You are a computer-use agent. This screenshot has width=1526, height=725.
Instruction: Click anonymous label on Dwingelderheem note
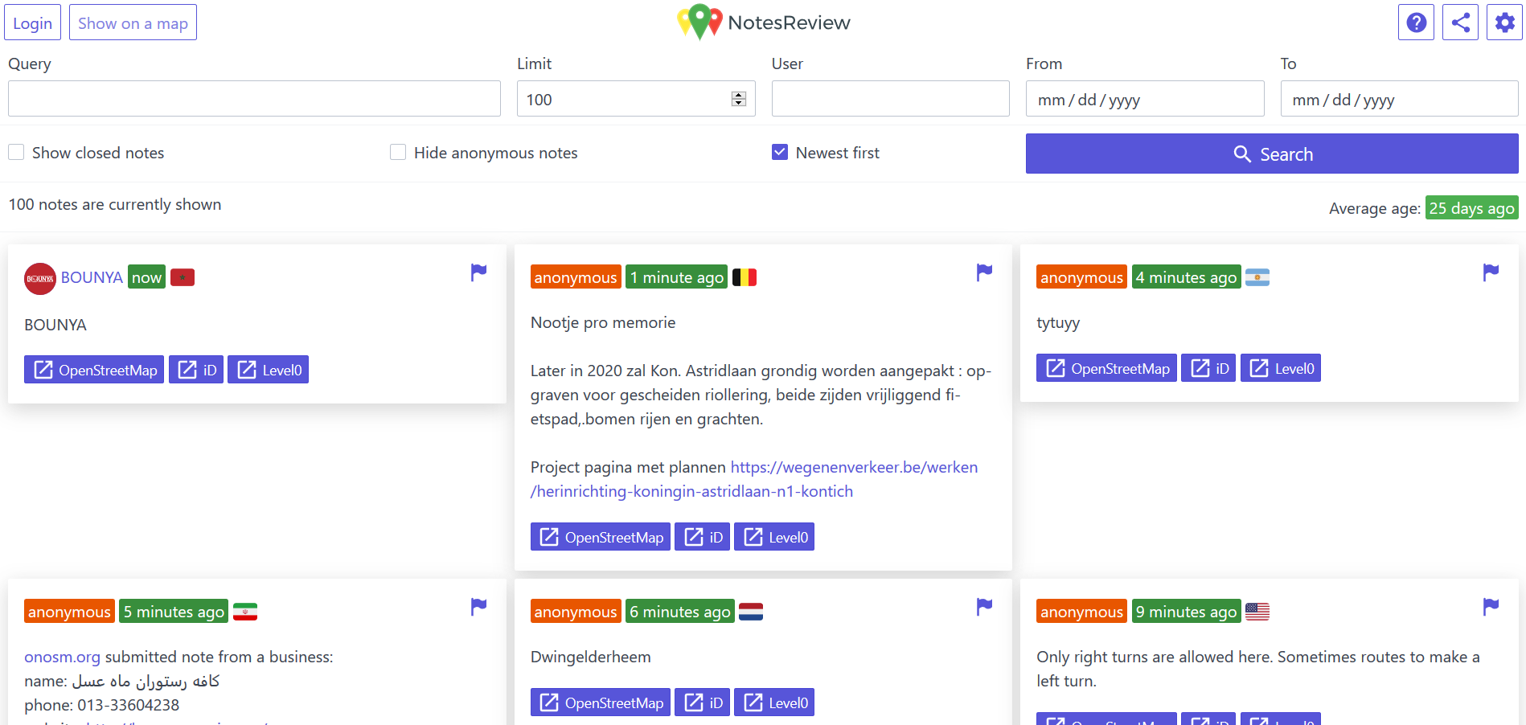coord(576,612)
